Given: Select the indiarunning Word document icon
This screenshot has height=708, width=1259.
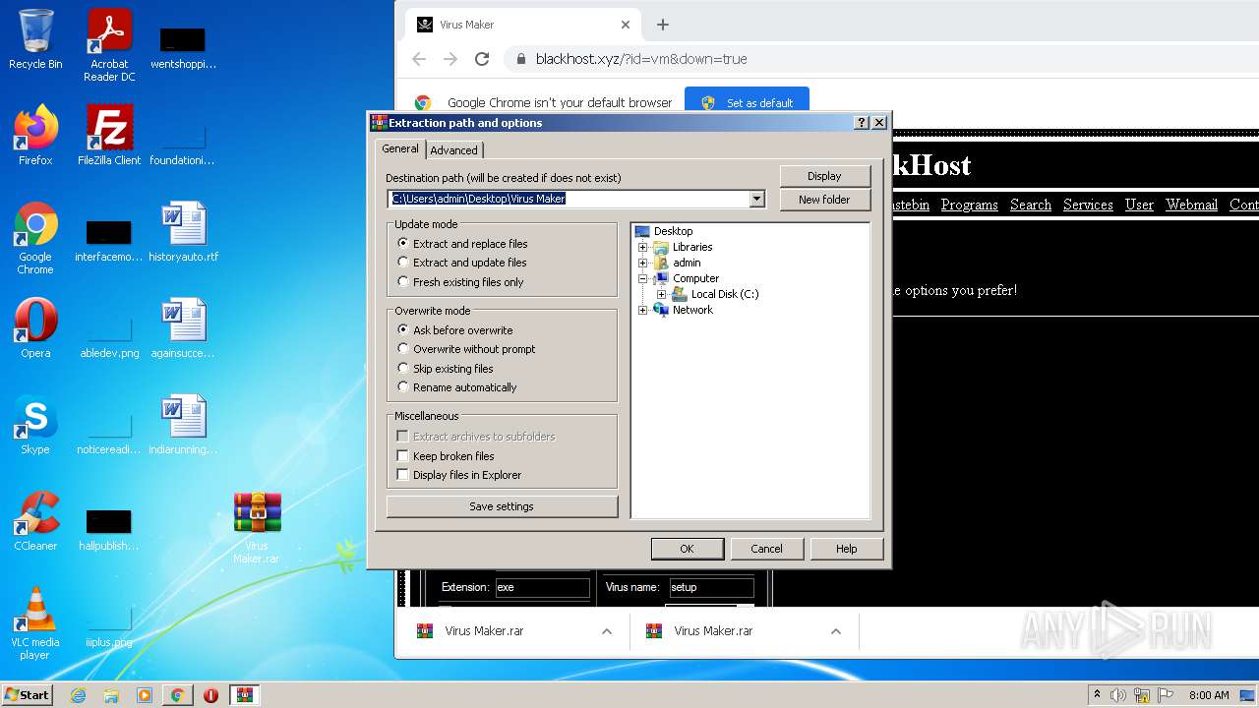Looking at the screenshot, I should 184,425.
